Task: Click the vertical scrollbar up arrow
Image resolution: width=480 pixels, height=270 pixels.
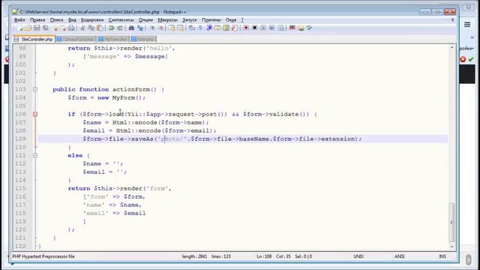Action: 451,47
